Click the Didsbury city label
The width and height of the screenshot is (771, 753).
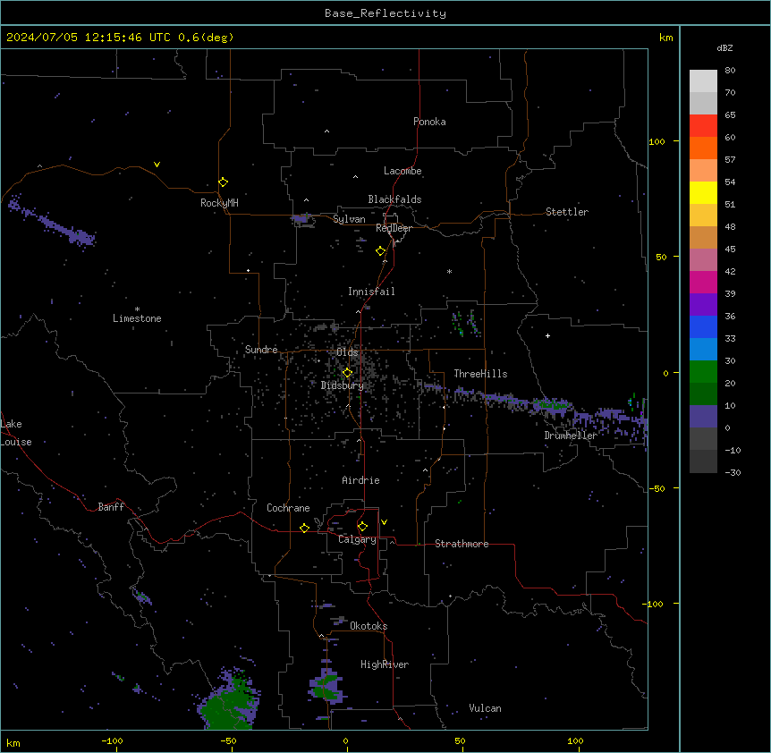click(343, 385)
